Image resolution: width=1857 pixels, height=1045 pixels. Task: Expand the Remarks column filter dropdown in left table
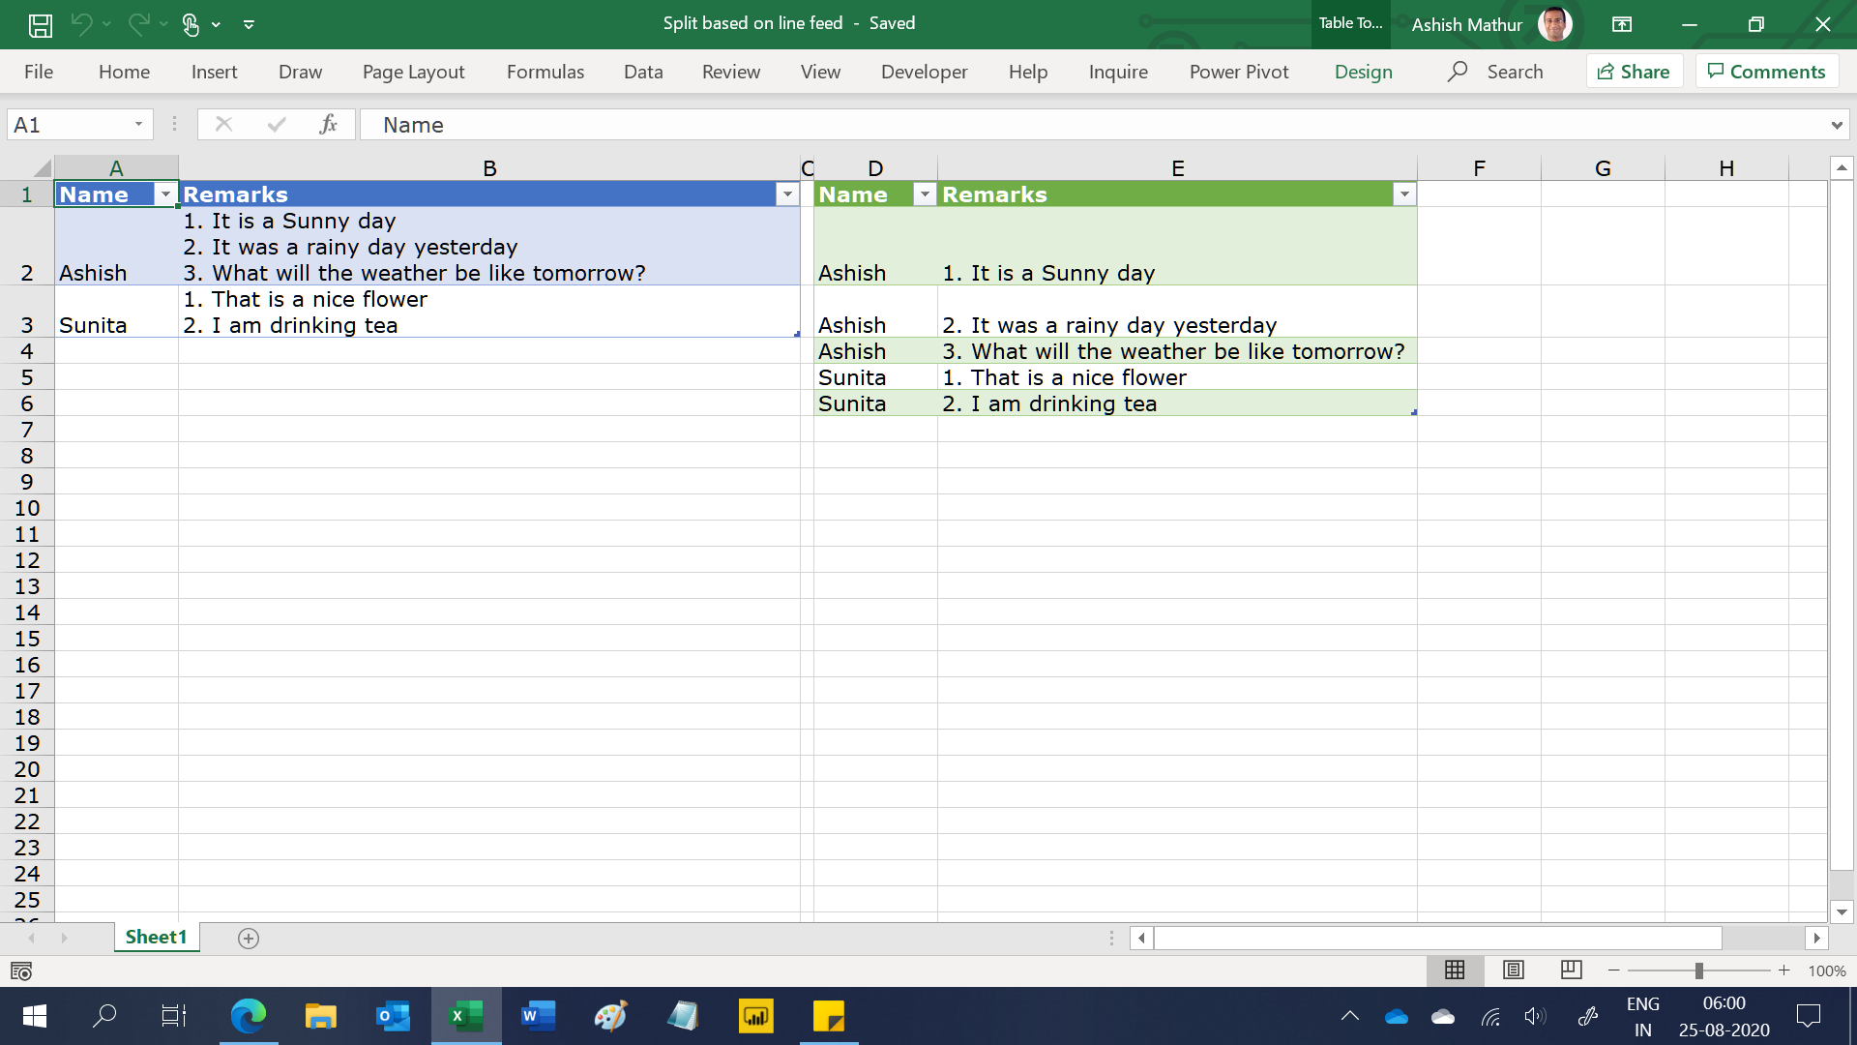click(788, 194)
